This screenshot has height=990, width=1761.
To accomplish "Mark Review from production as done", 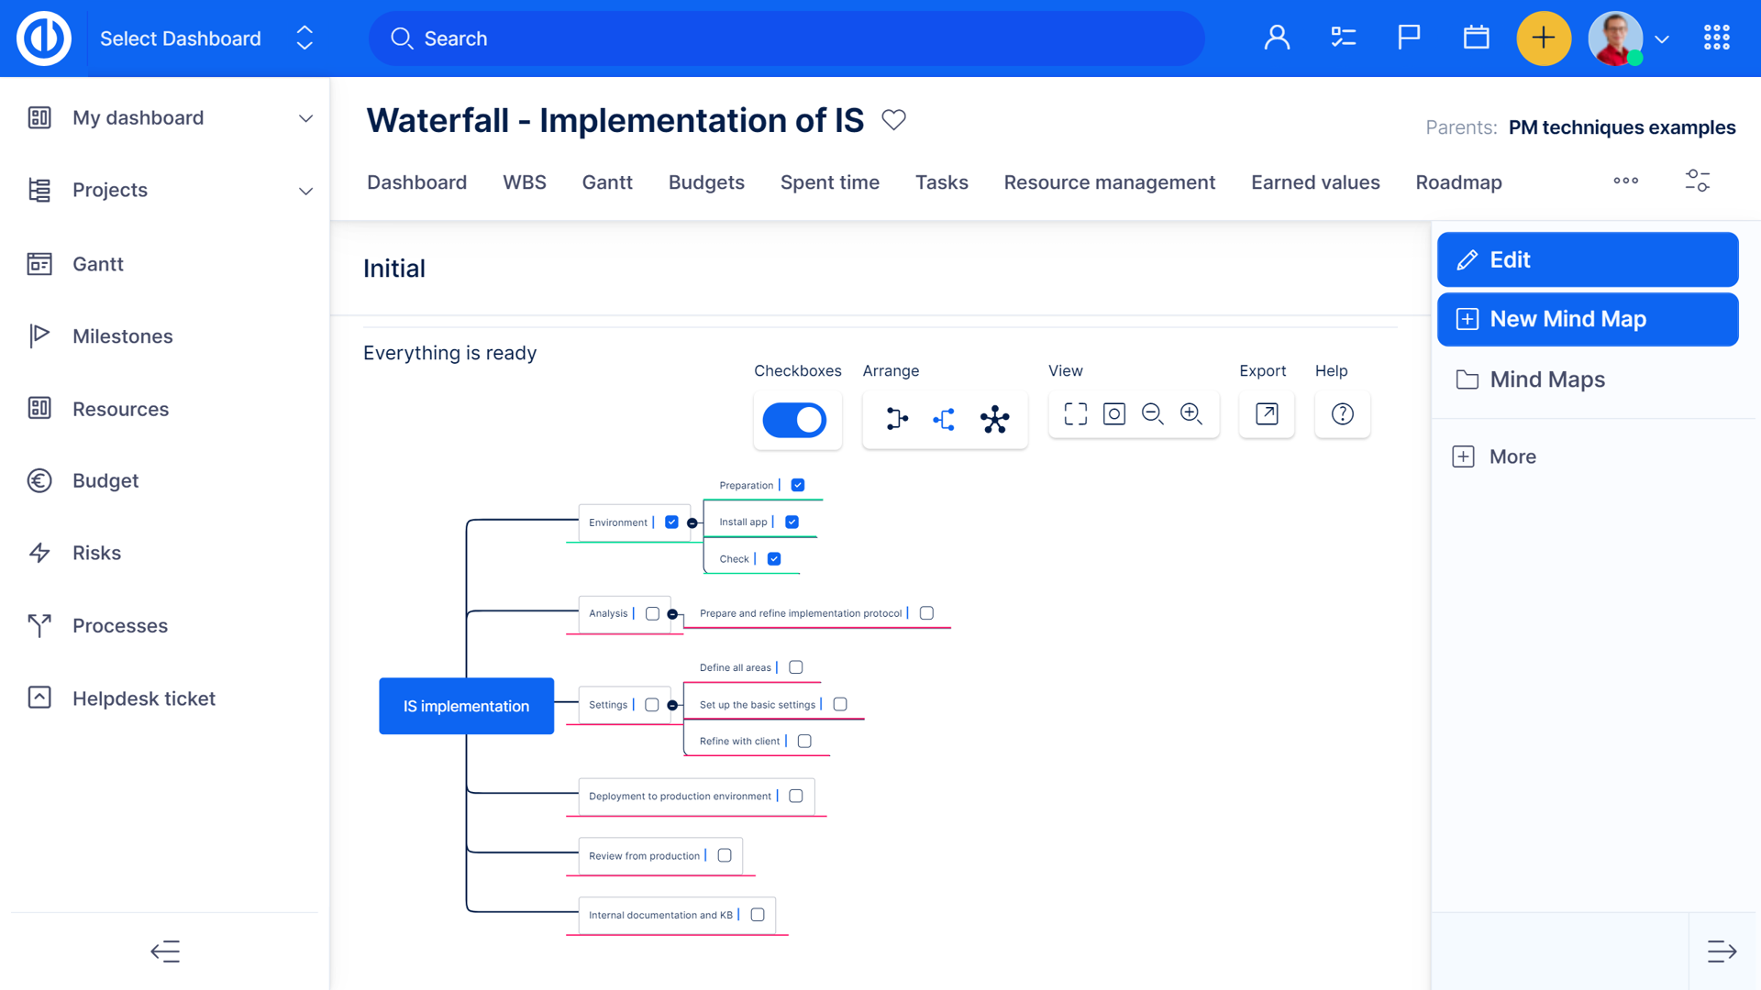I will tap(725, 855).
